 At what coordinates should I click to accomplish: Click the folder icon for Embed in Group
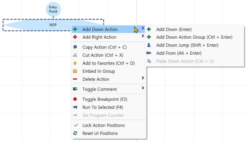pos(75,71)
